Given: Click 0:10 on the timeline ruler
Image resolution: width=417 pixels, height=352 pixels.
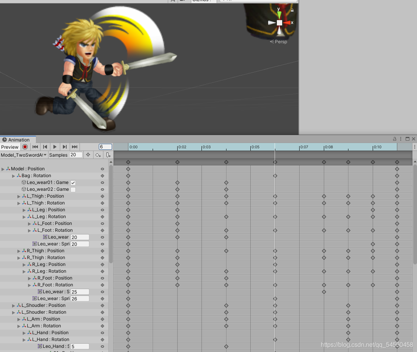Looking at the screenshot, I should 377,147.
